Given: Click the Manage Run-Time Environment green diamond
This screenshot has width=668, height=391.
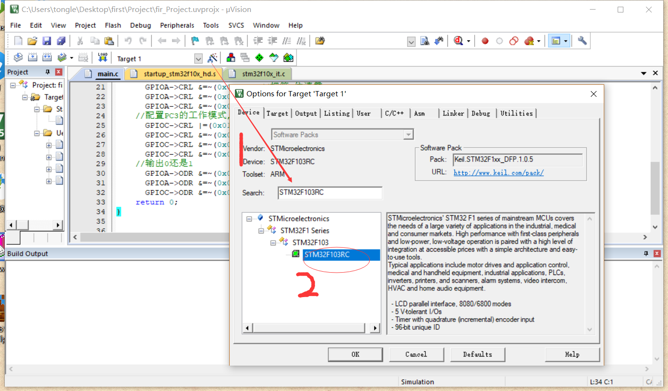Looking at the screenshot, I should 259,58.
